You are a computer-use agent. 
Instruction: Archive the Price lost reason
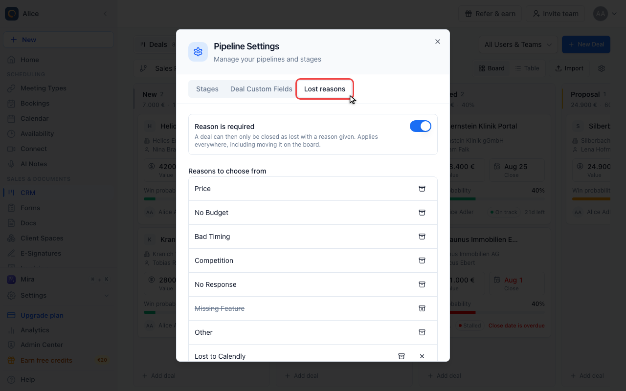(422, 189)
